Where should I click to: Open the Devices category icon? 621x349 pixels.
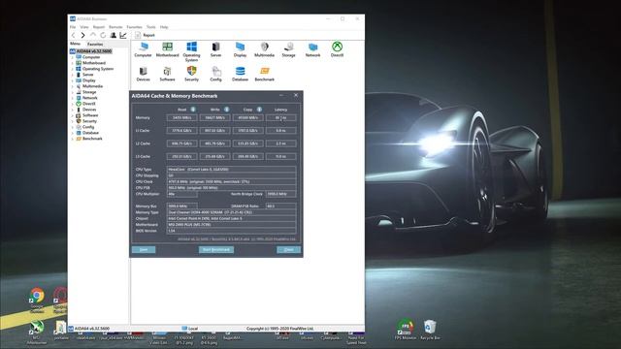(143, 74)
